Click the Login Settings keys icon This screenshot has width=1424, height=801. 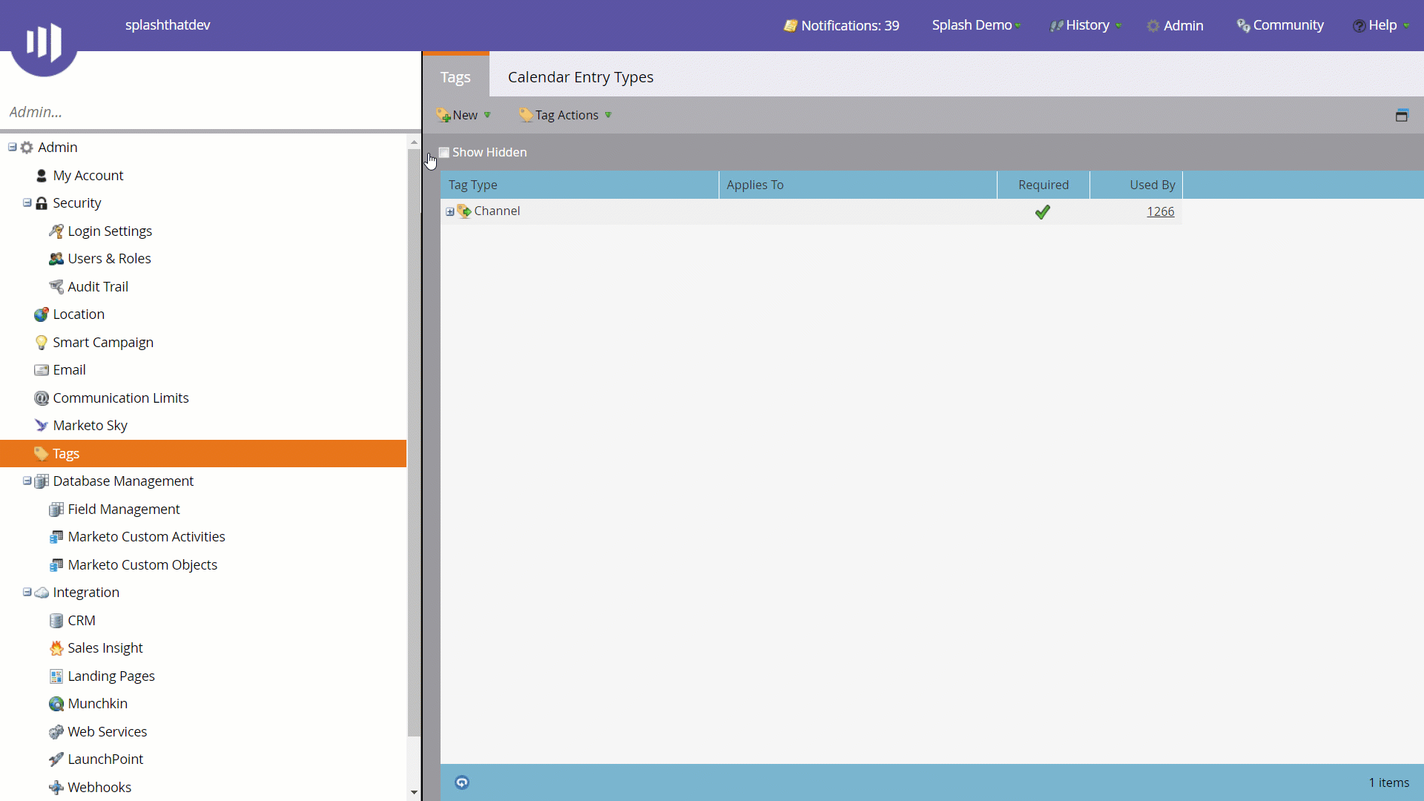[x=56, y=231]
